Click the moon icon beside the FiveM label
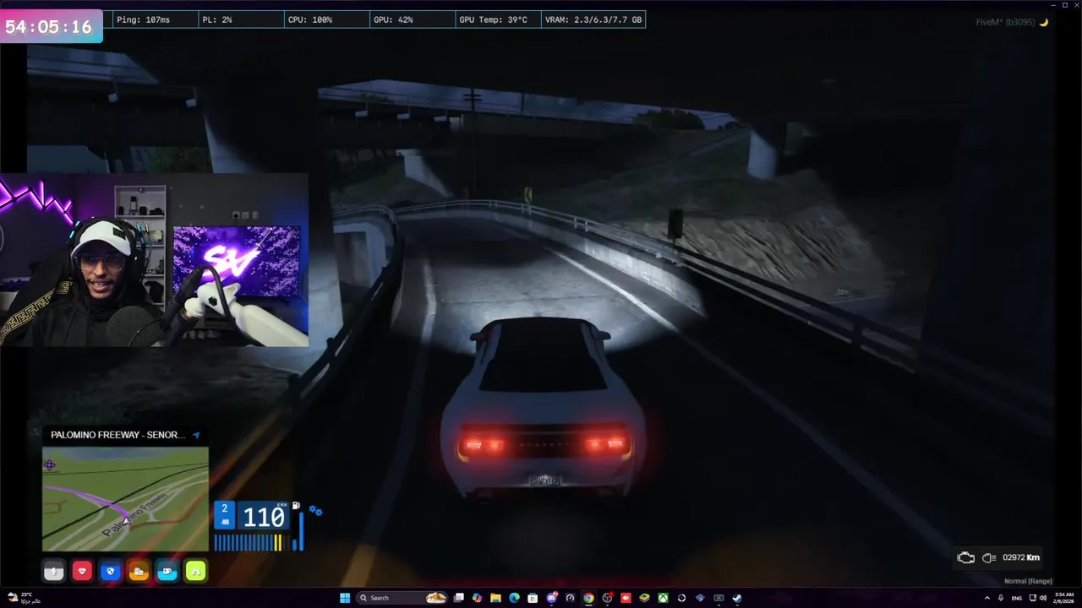1082x608 pixels. (1044, 22)
